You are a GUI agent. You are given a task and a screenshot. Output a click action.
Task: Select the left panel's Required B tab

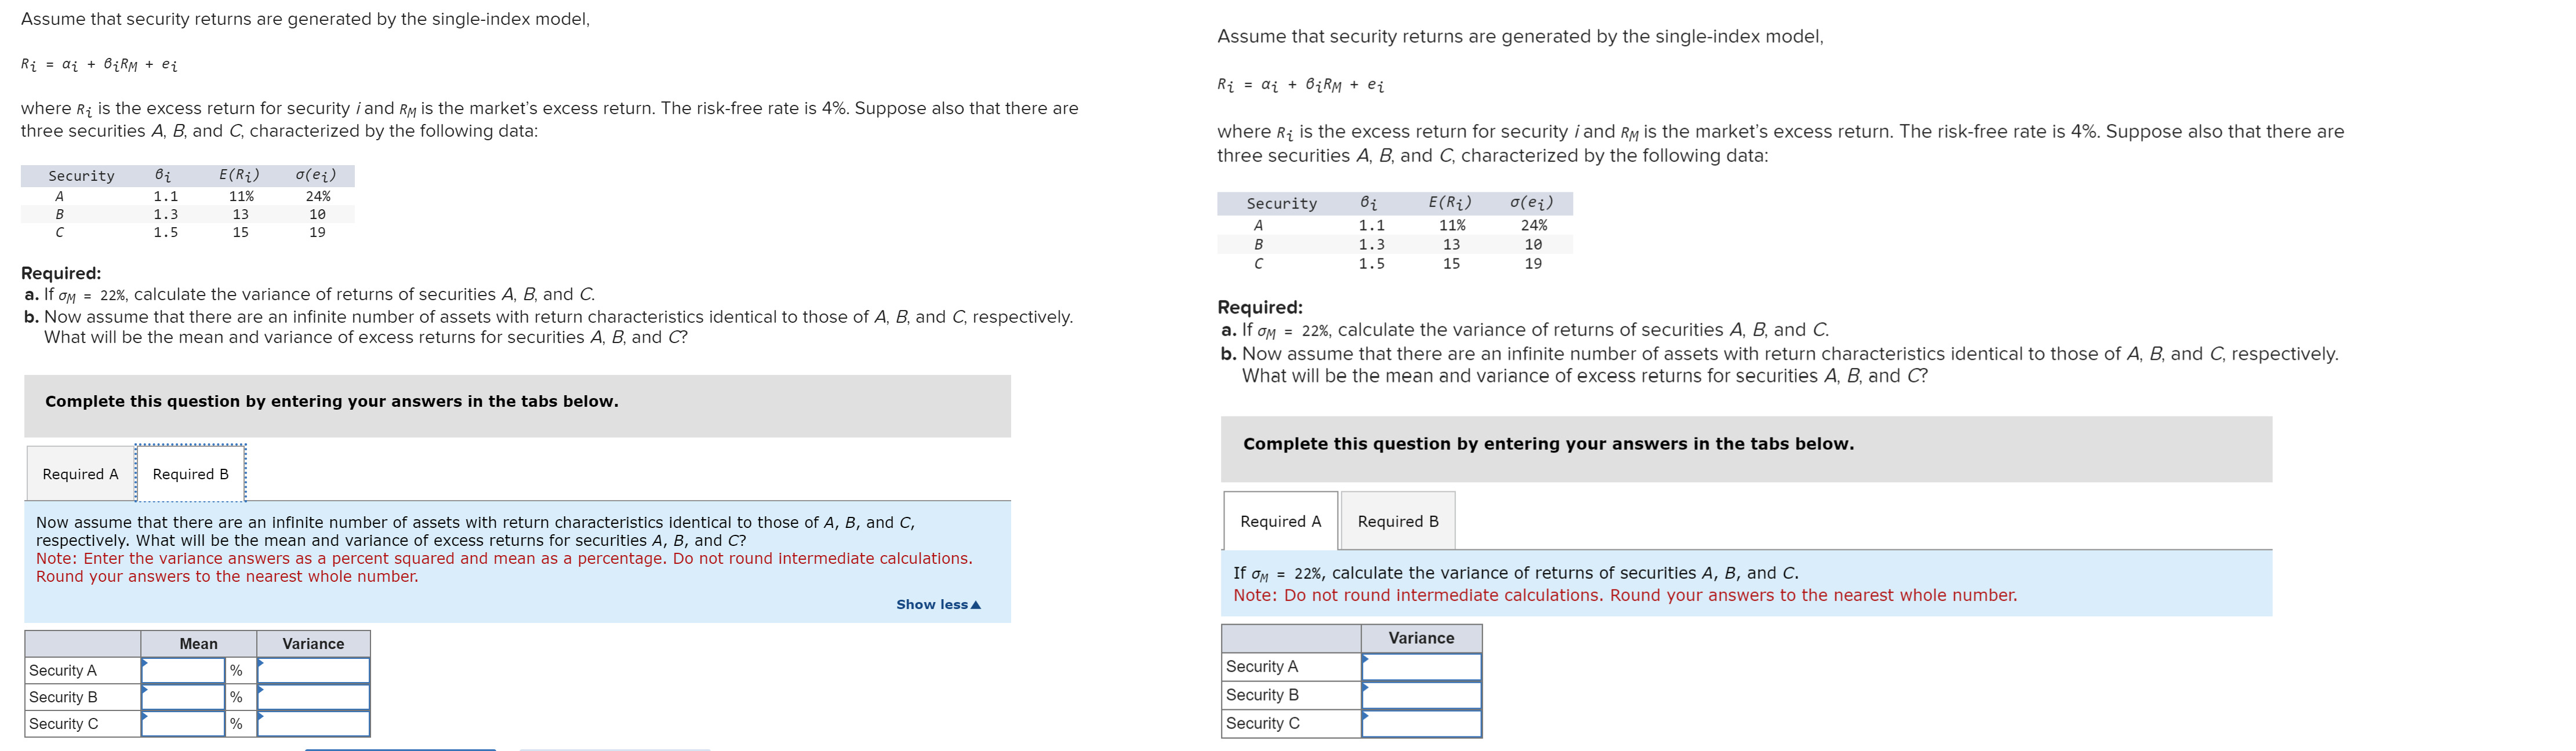(x=190, y=473)
